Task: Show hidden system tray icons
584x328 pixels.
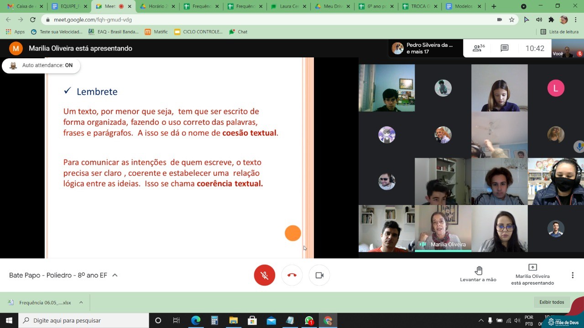Action: [x=480, y=321]
